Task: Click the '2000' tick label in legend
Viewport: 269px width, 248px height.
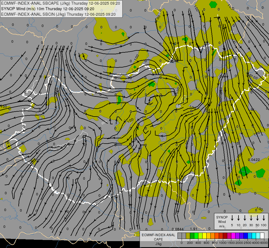Action: tap(239, 243)
